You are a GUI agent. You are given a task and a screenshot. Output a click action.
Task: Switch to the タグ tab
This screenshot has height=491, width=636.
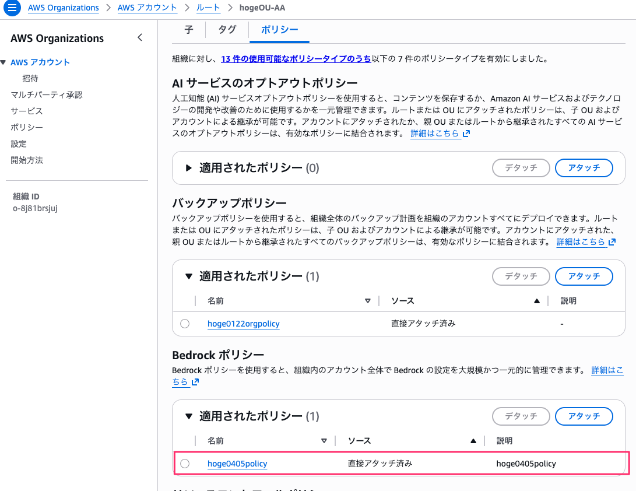tap(227, 30)
